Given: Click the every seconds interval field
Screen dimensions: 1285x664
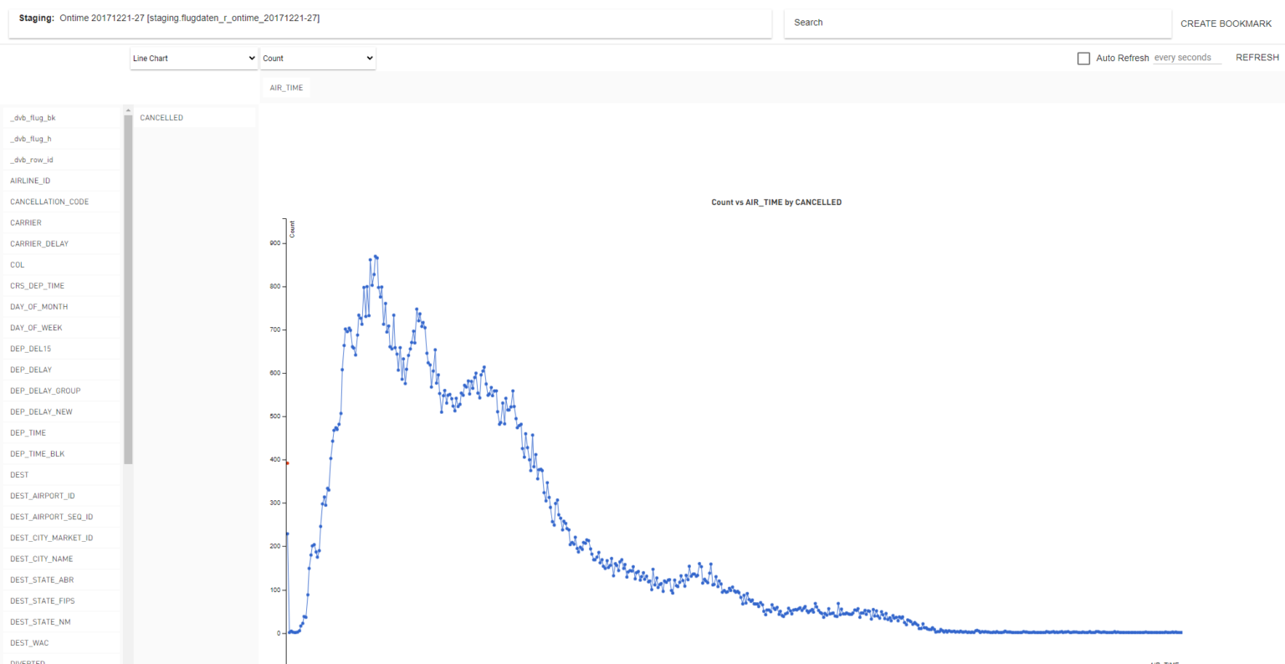Looking at the screenshot, I should click(1186, 58).
